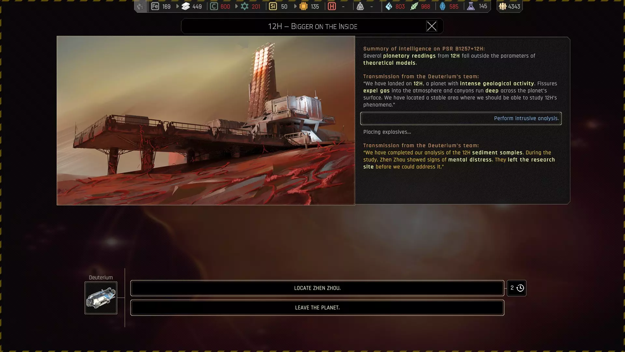Click the green leaf food resource icon
The width and height of the screenshot is (625, 352).
pos(414,6)
